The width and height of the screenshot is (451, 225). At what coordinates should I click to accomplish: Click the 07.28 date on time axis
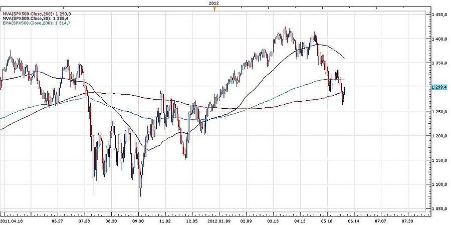tap(85, 220)
